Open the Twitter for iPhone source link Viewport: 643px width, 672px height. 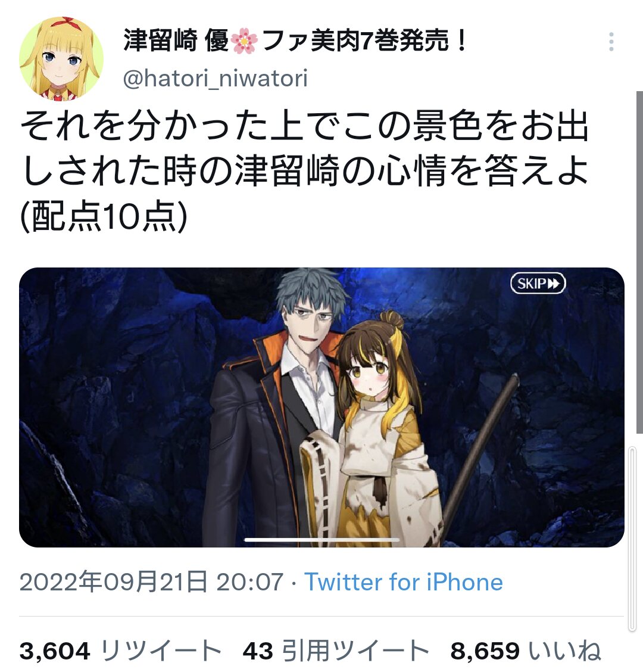pyautogui.click(x=403, y=582)
